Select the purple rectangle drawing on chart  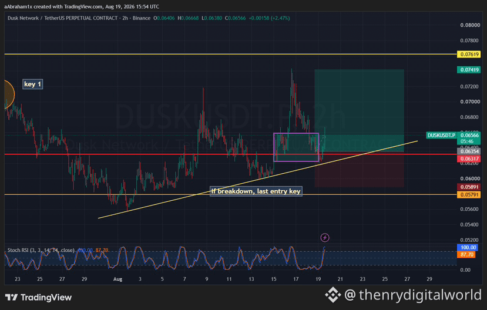click(296, 147)
